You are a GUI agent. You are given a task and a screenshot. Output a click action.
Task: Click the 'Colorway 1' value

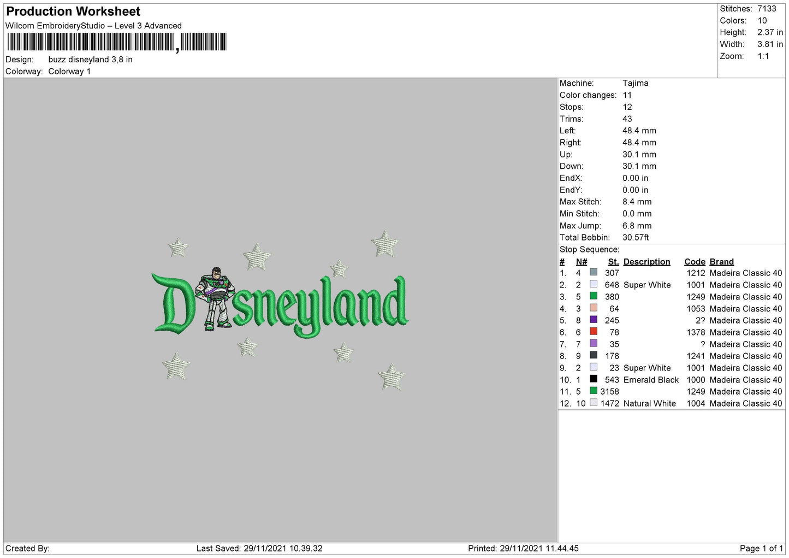(x=69, y=72)
